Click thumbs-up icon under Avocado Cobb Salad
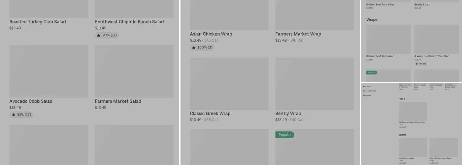The image size is (462, 165). point(14,115)
